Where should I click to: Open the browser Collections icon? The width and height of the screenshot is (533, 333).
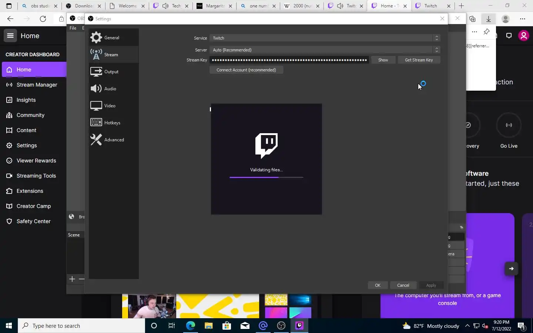tap(472, 19)
